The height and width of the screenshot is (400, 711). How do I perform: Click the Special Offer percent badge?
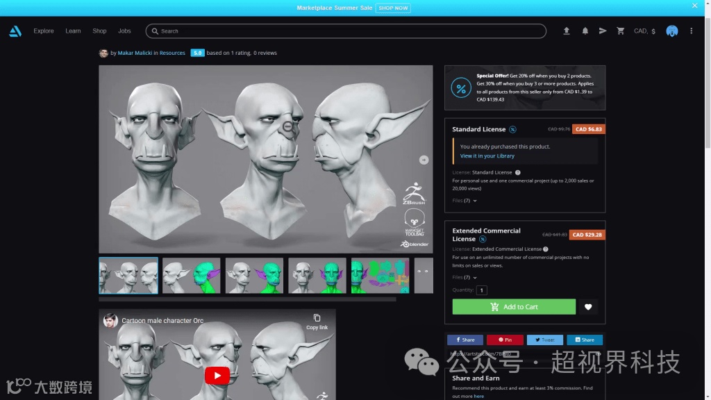461,87
